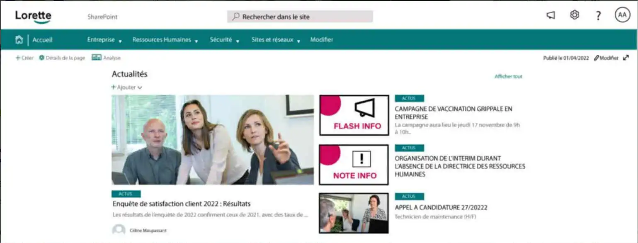638x243 pixels.
Task: Open help with the question mark icon
Action: [598, 16]
